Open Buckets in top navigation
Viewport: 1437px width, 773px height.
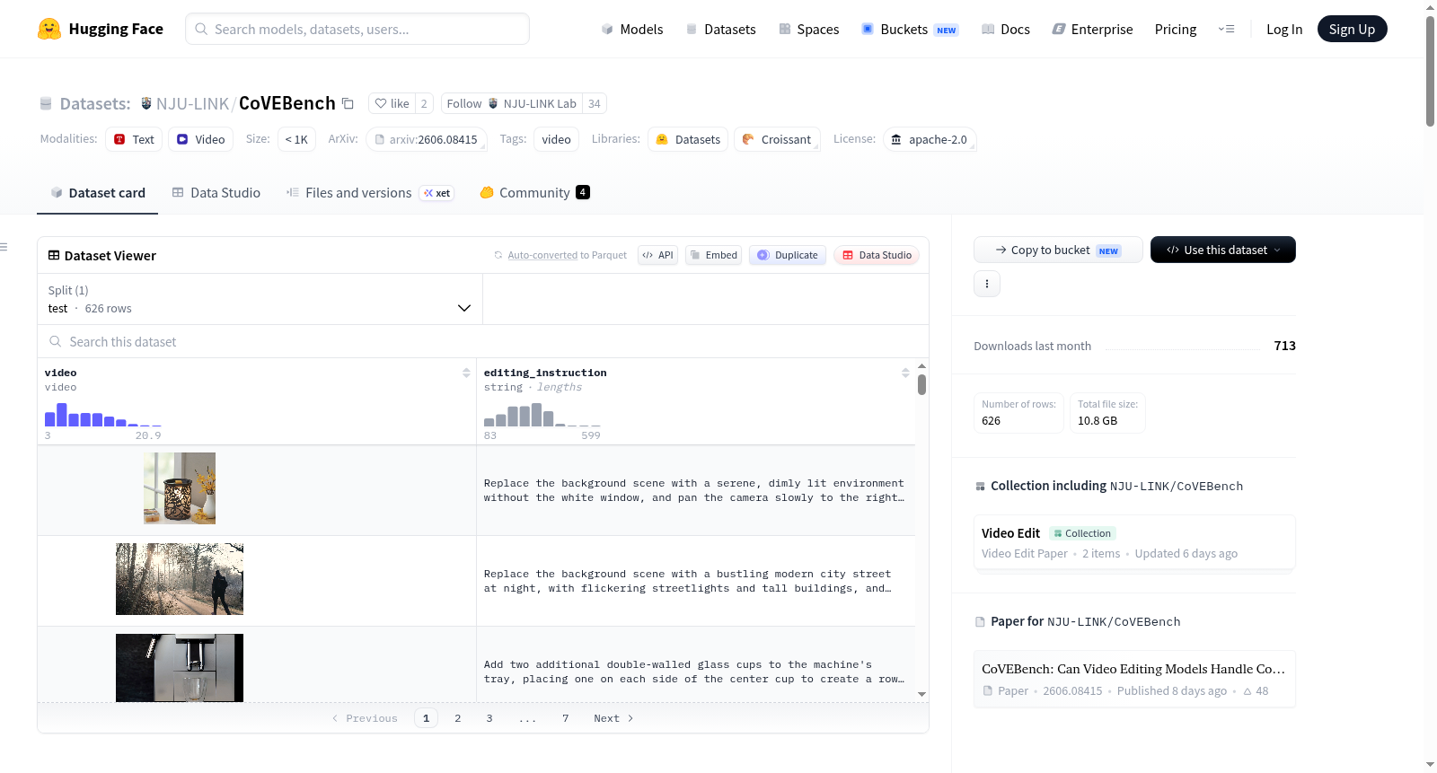[910, 29]
